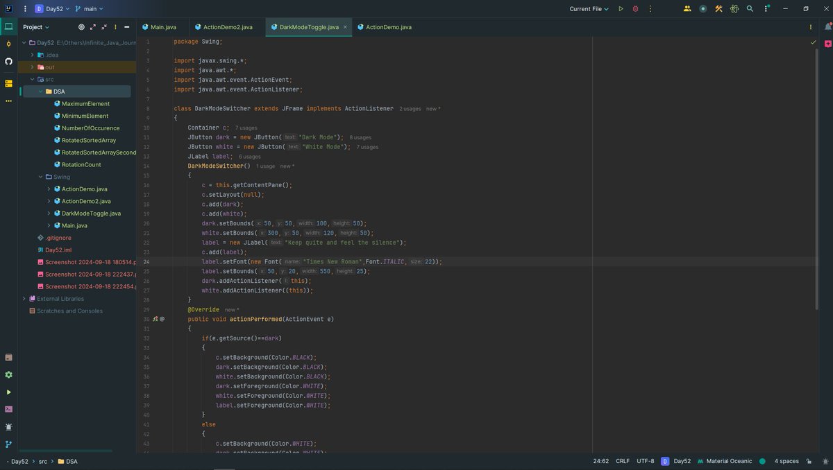Open the Notifications bell
The width and height of the screenshot is (833, 470).
(828, 27)
